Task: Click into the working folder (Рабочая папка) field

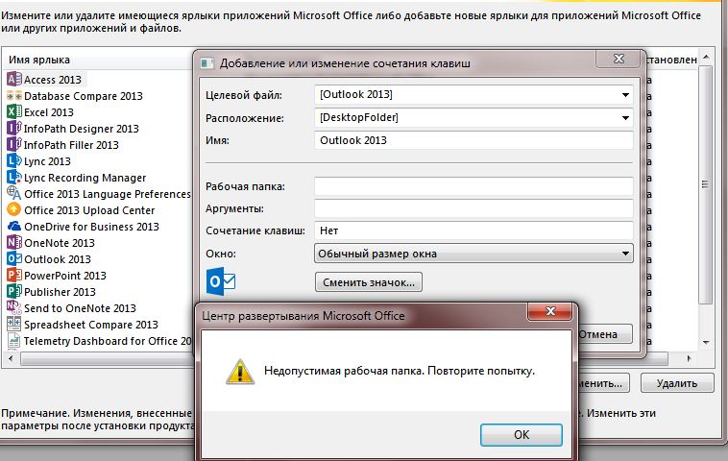Action: coord(473,185)
